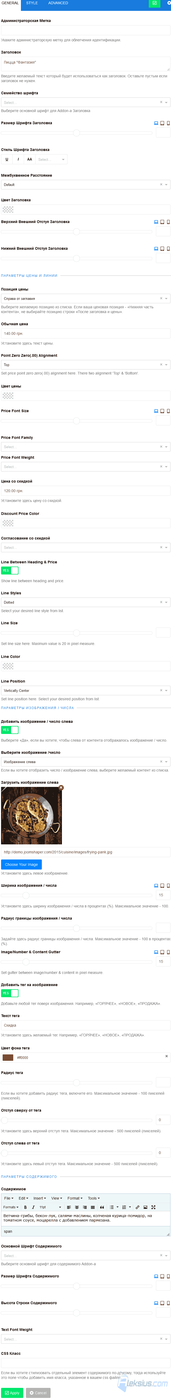Screen dimensions: 171x1399
Task: Toggle uppercase AA heading font style
Action: pos(29,160)
